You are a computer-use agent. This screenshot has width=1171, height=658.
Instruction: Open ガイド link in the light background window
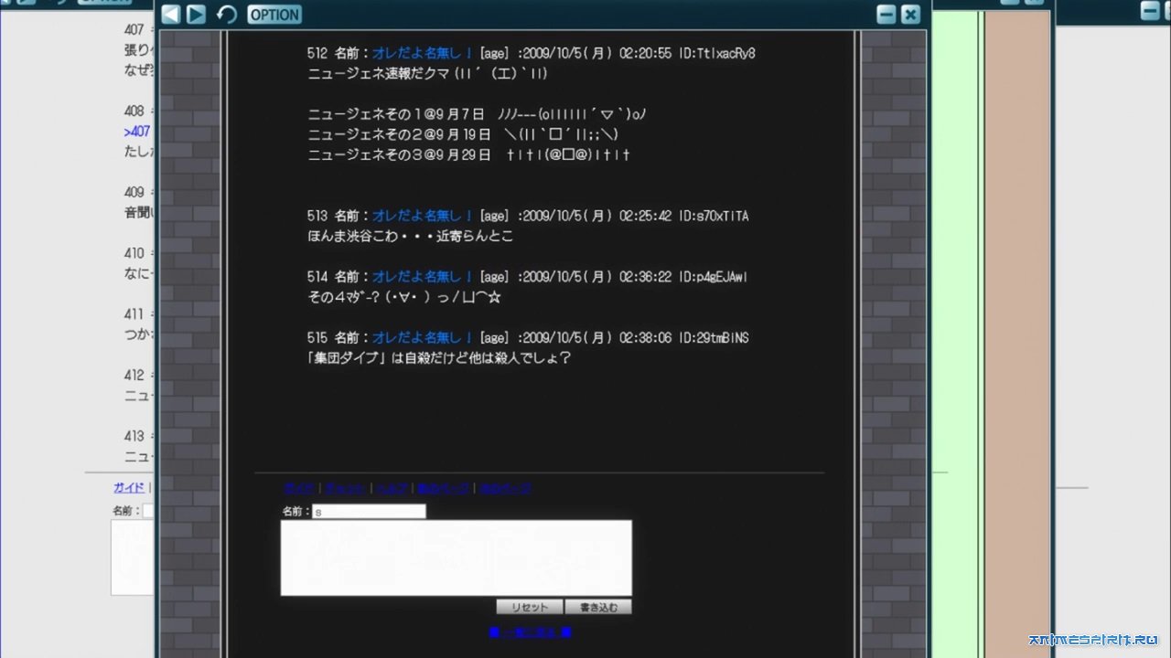[128, 488]
